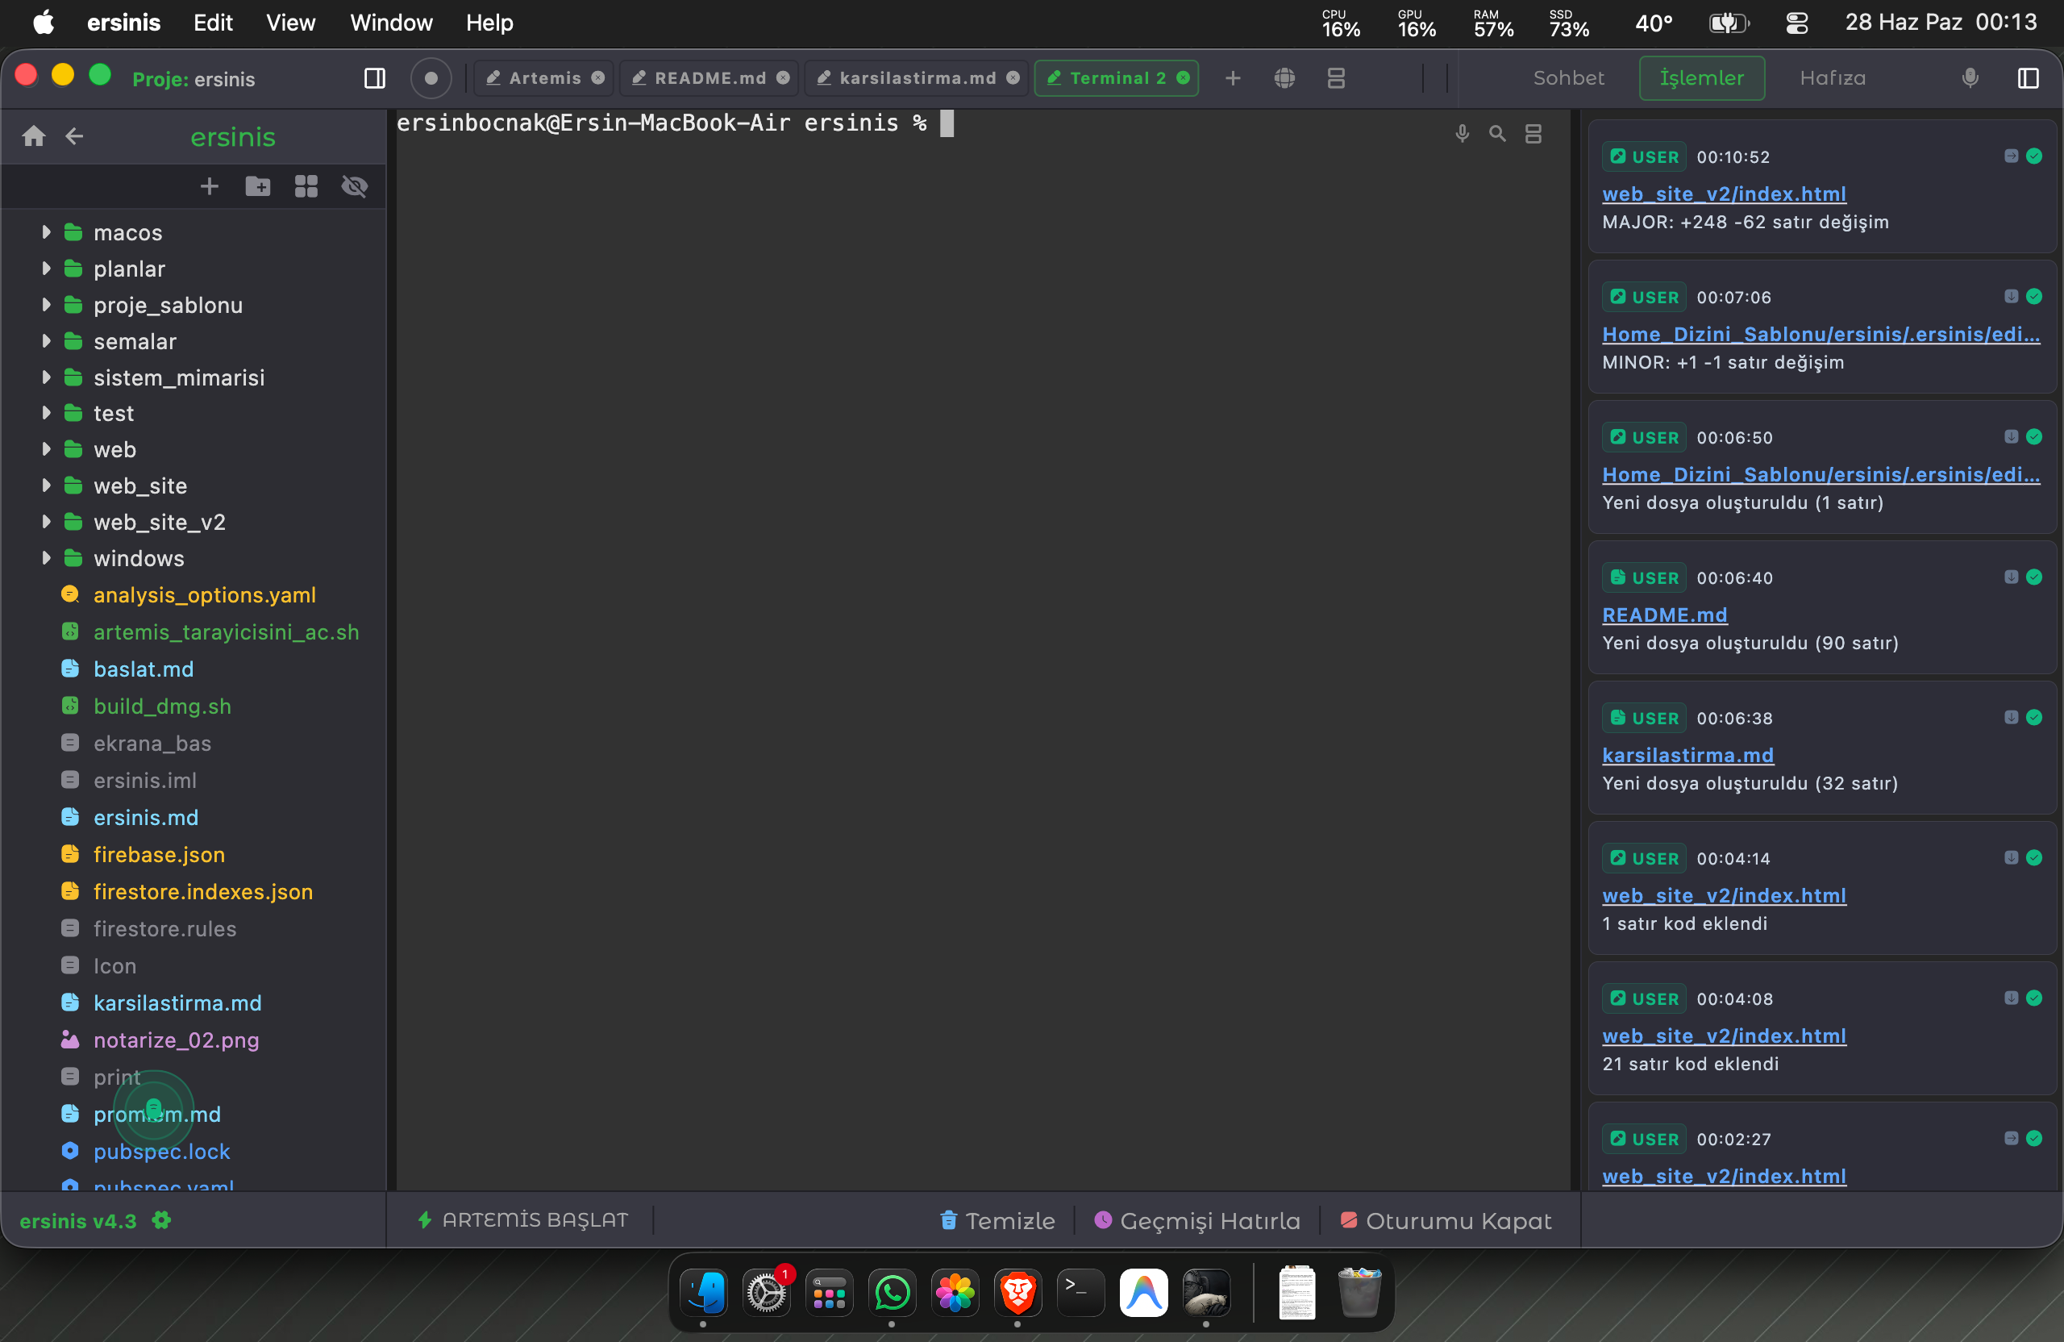Switch sidebar to grid view icon
The image size is (2064, 1342).
click(306, 186)
